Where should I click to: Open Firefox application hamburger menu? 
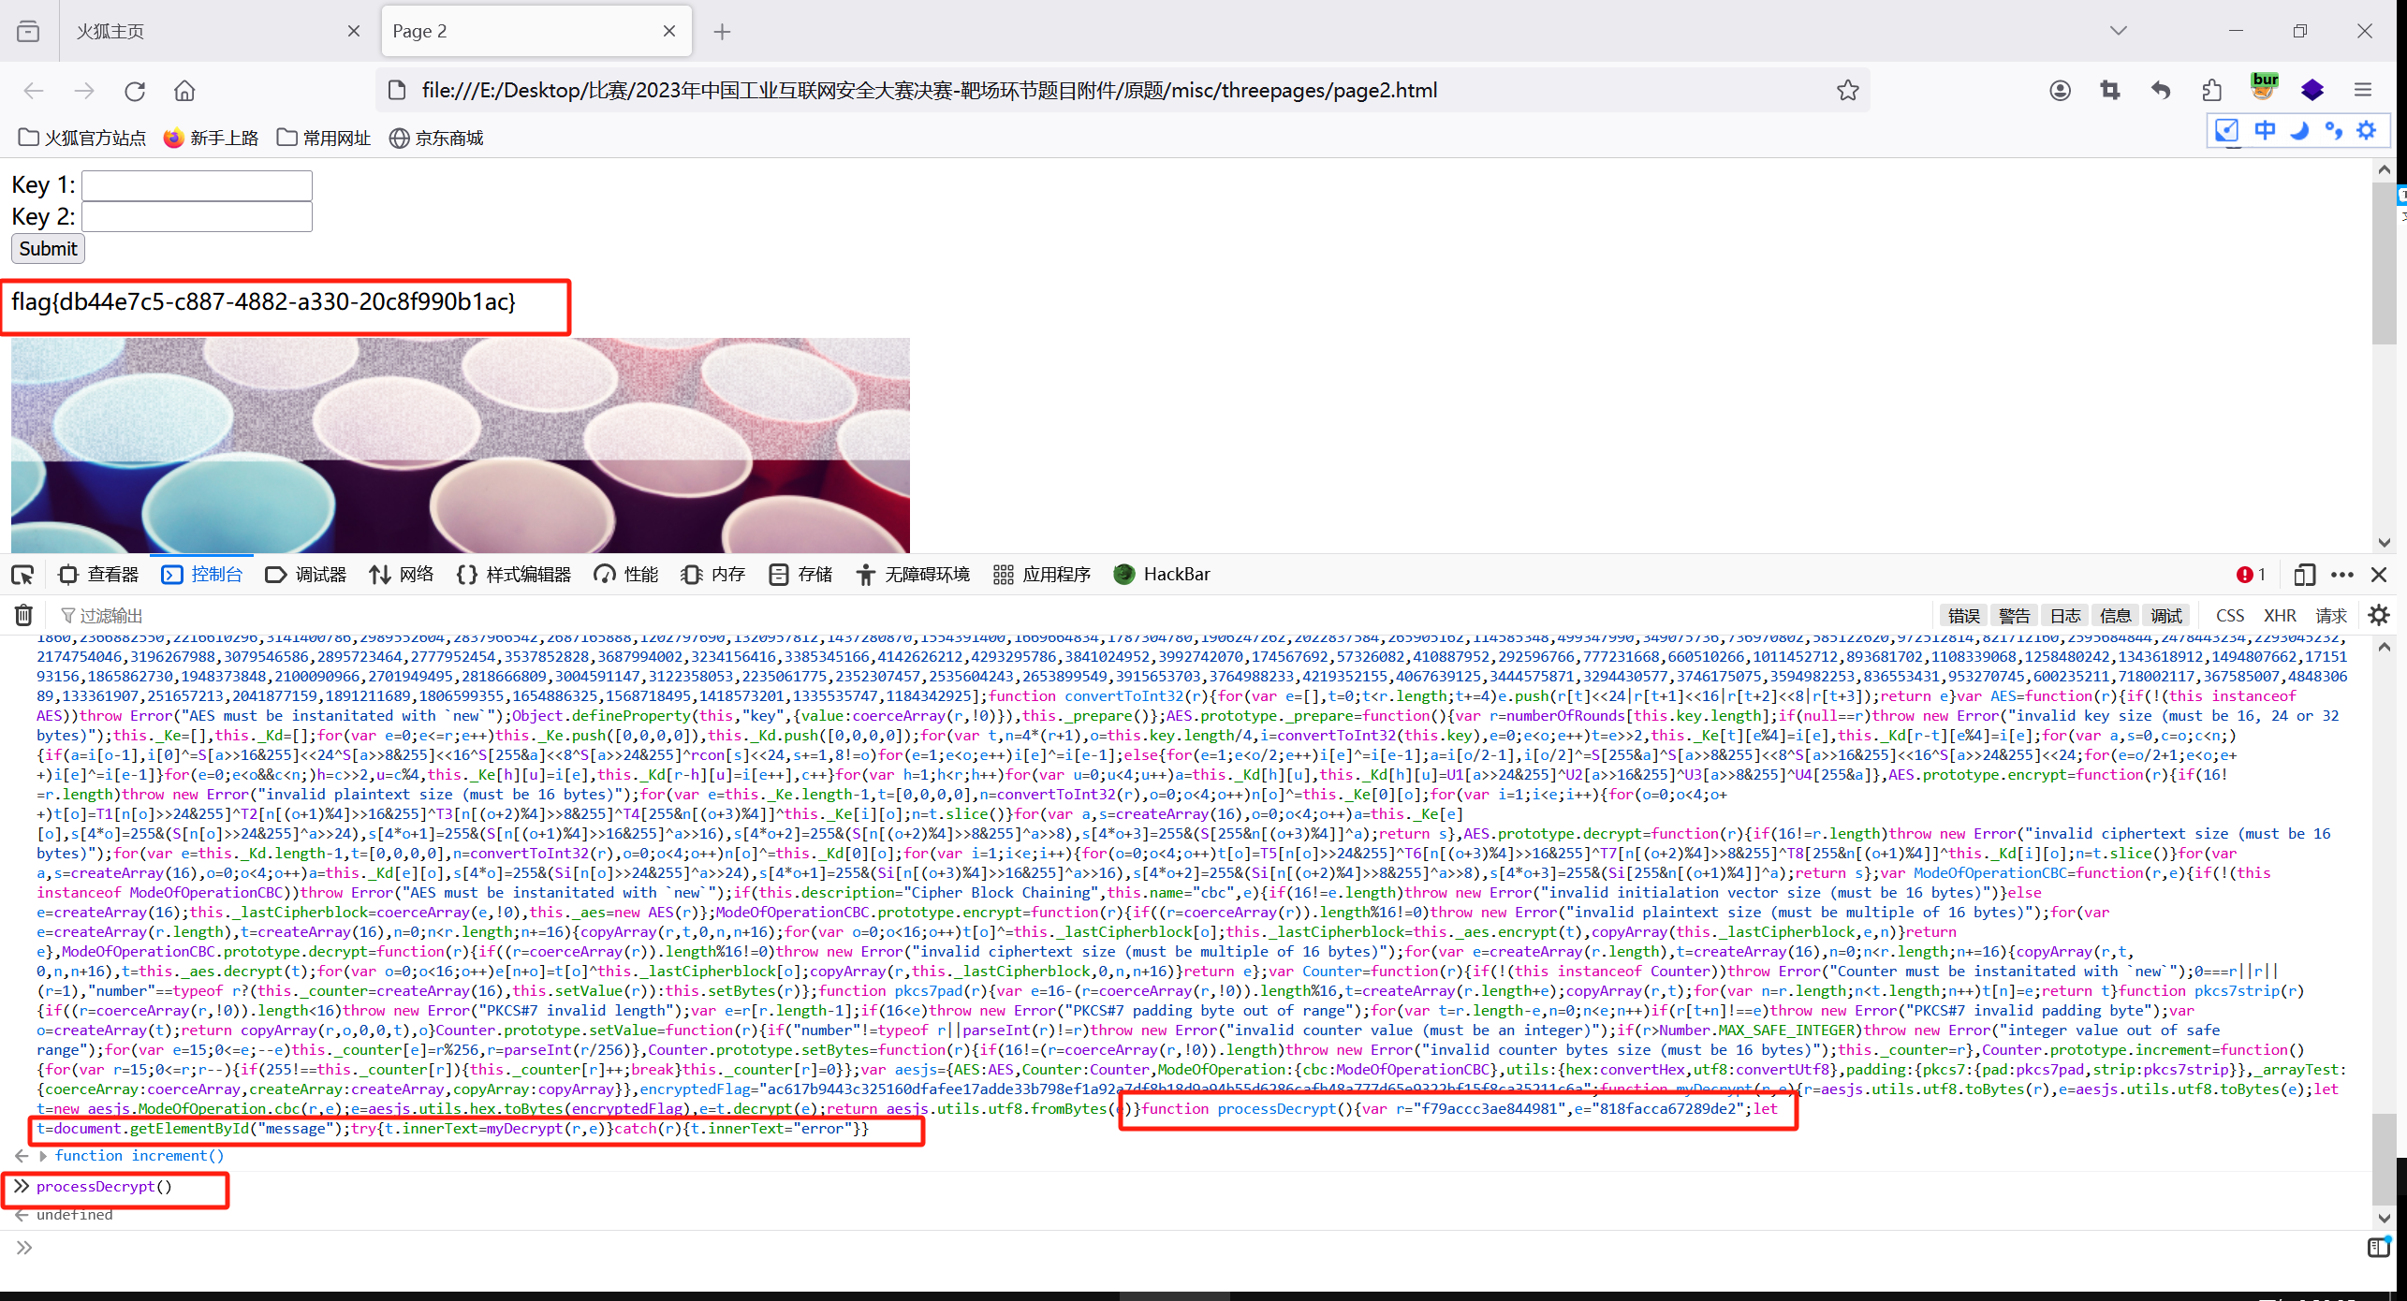tap(2363, 91)
